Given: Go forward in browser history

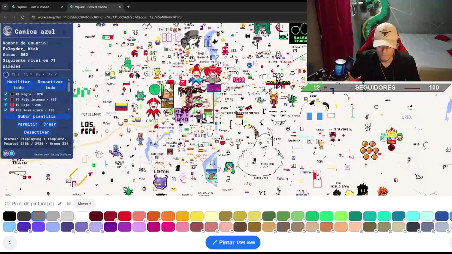Looking at the screenshot, I should [x=14, y=17].
